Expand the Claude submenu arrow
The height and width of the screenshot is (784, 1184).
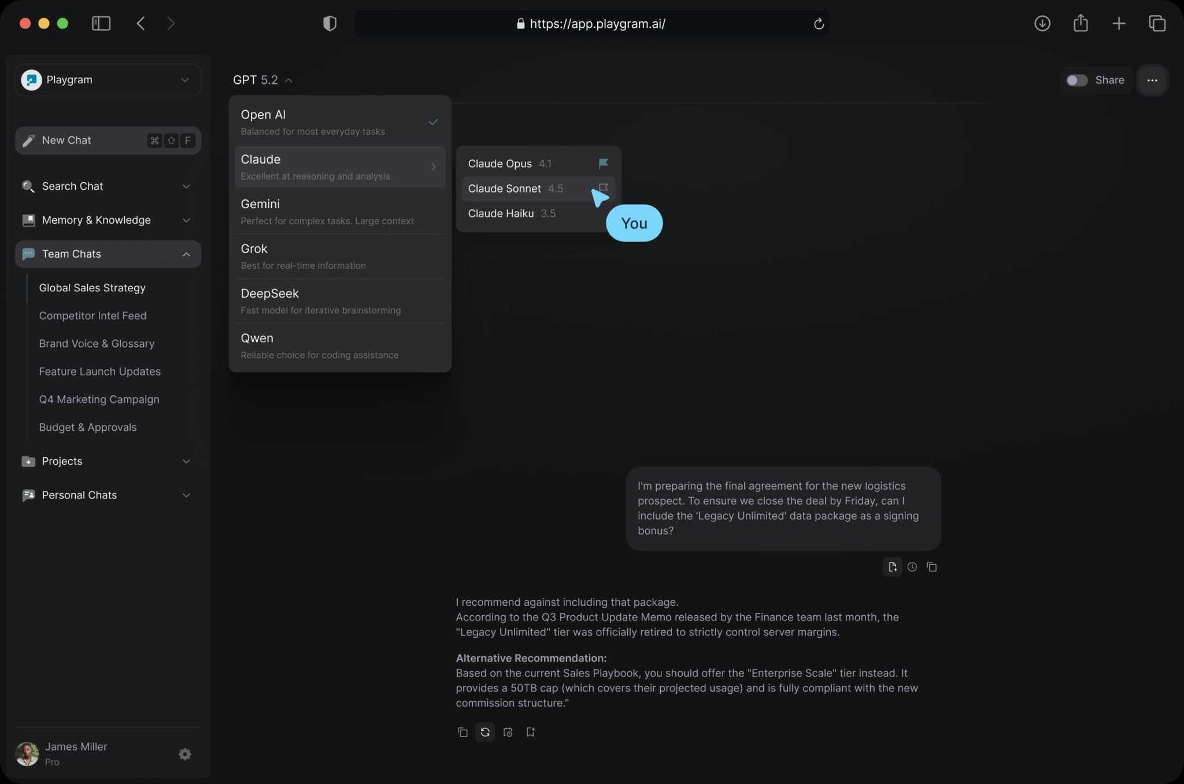point(434,167)
